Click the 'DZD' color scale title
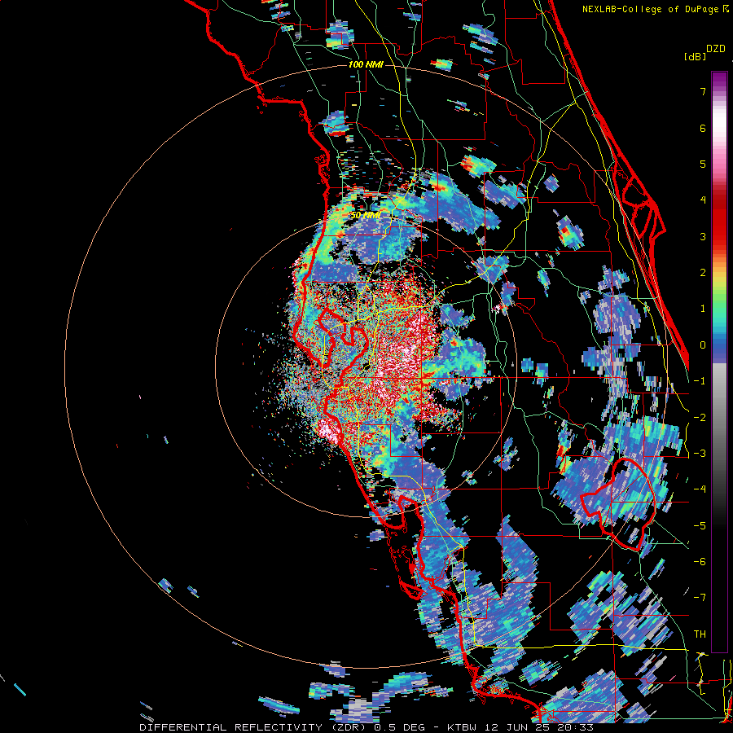 point(716,49)
